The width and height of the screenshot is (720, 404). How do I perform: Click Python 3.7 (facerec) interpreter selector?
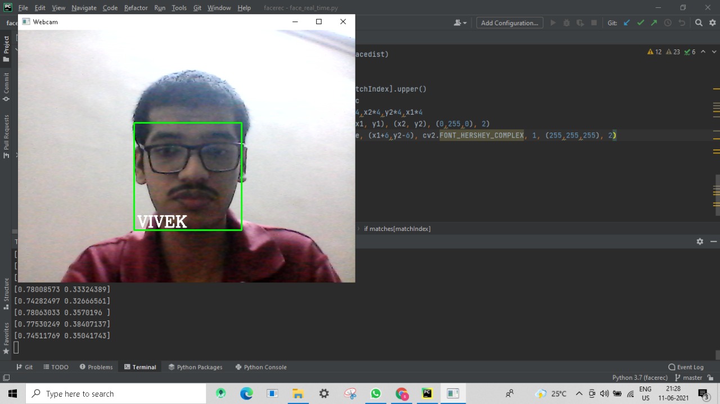pyautogui.click(x=640, y=378)
